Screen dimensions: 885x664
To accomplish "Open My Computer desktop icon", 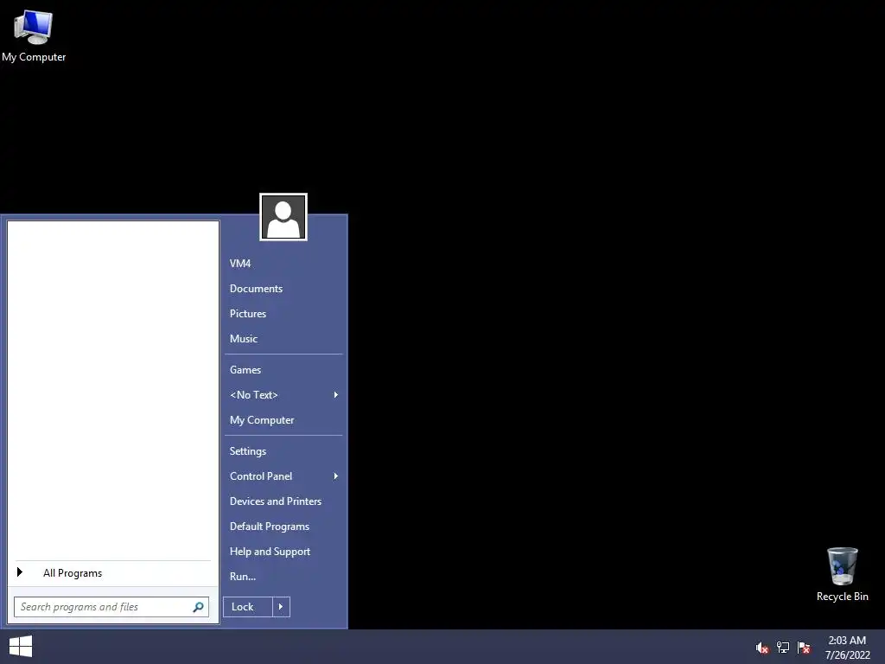I will click(34, 36).
